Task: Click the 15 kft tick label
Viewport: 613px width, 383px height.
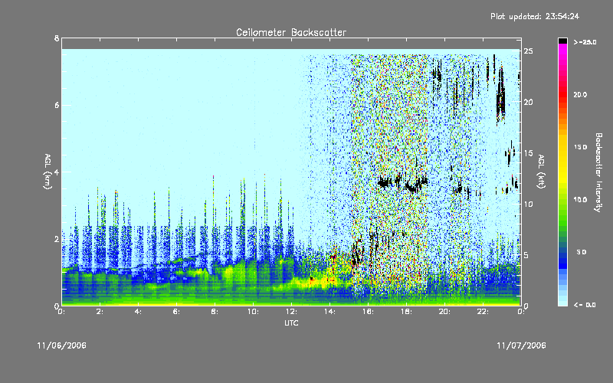Action: [x=528, y=152]
